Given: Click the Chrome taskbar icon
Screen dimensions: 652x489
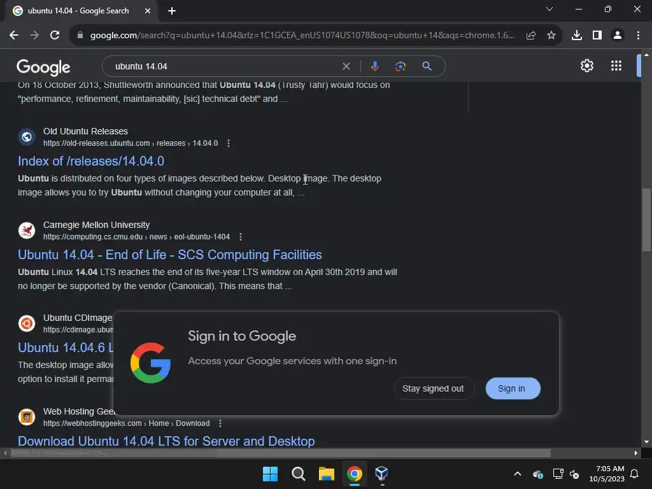Looking at the screenshot, I should click(x=354, y=474).
